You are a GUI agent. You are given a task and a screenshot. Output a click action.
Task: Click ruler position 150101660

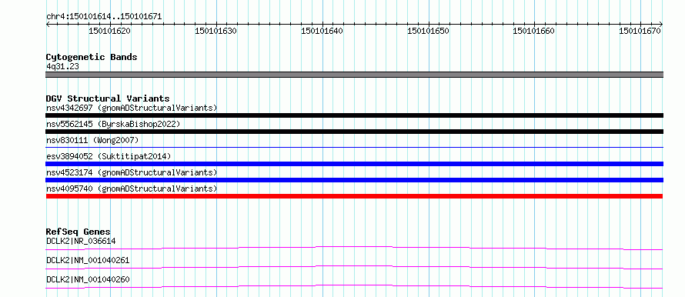534,31
